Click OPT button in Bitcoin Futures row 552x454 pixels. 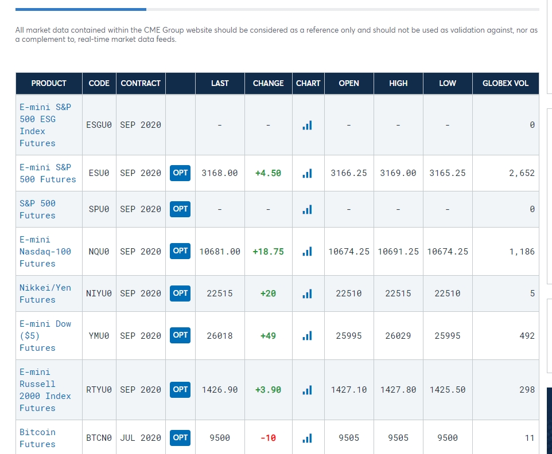(180, 438)
